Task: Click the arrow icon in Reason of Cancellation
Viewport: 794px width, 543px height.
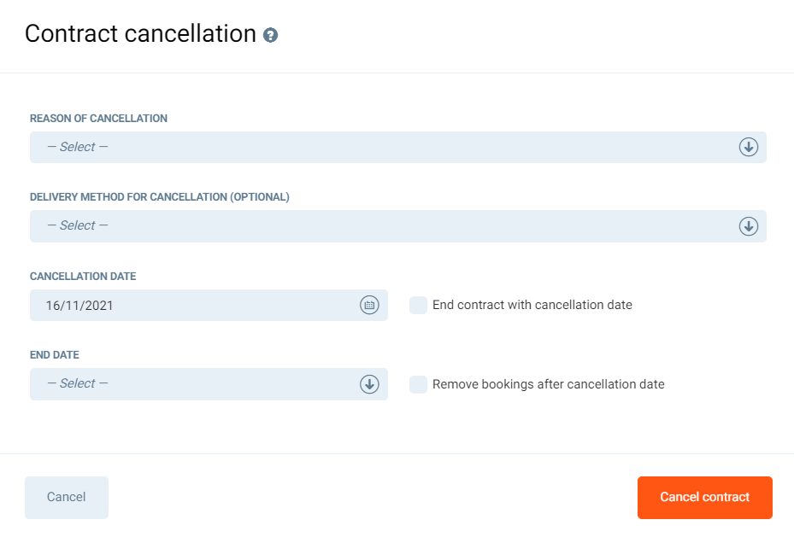Action: pyautogui.click(x=749, y=147)
